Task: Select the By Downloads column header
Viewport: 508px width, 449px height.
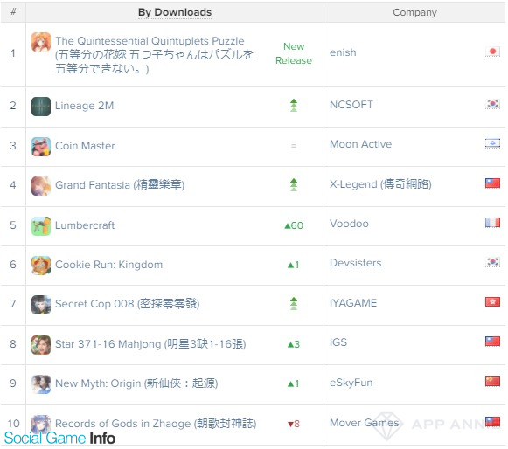Action: click(175, 12)
